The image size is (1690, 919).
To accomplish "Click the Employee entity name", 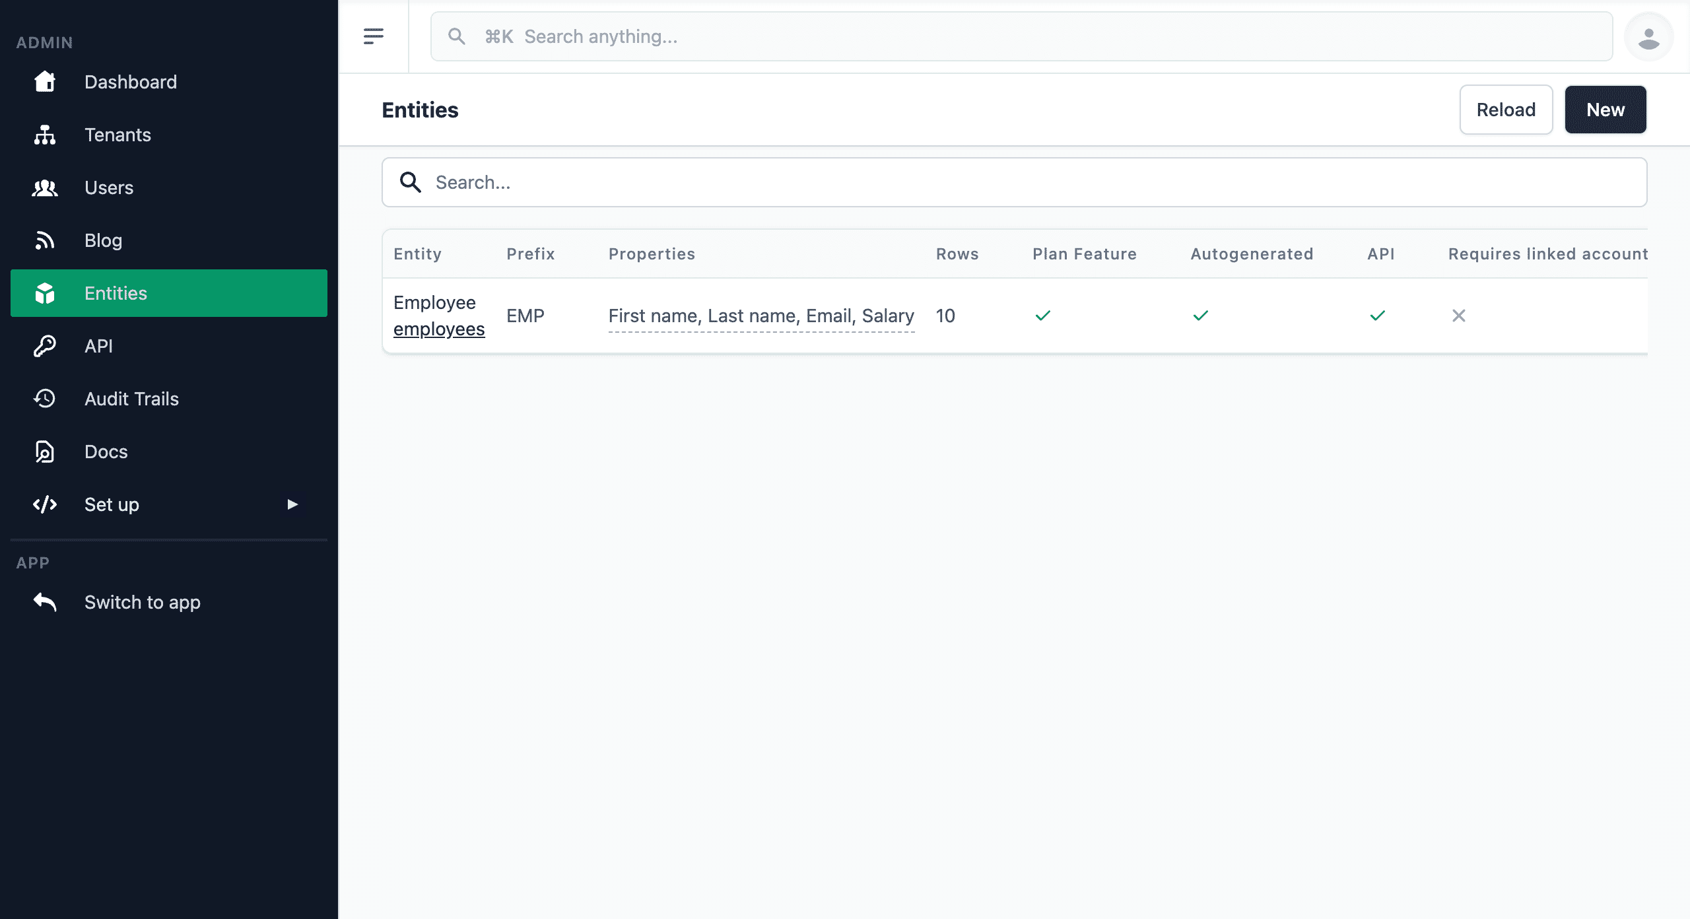I will coord(434,302).
